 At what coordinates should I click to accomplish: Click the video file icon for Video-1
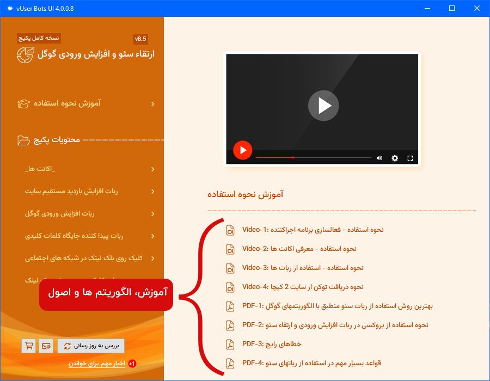pyautogui.click(x=230, y=230)
